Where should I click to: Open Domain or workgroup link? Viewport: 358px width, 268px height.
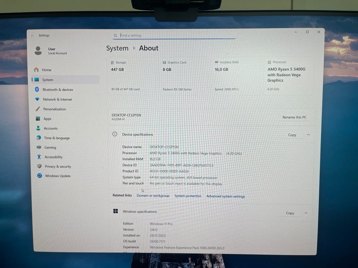tap(153, 195)
